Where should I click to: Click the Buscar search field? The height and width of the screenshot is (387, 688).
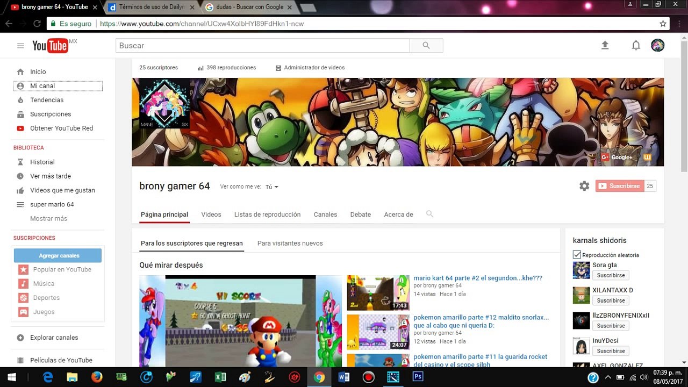[262, 46]
